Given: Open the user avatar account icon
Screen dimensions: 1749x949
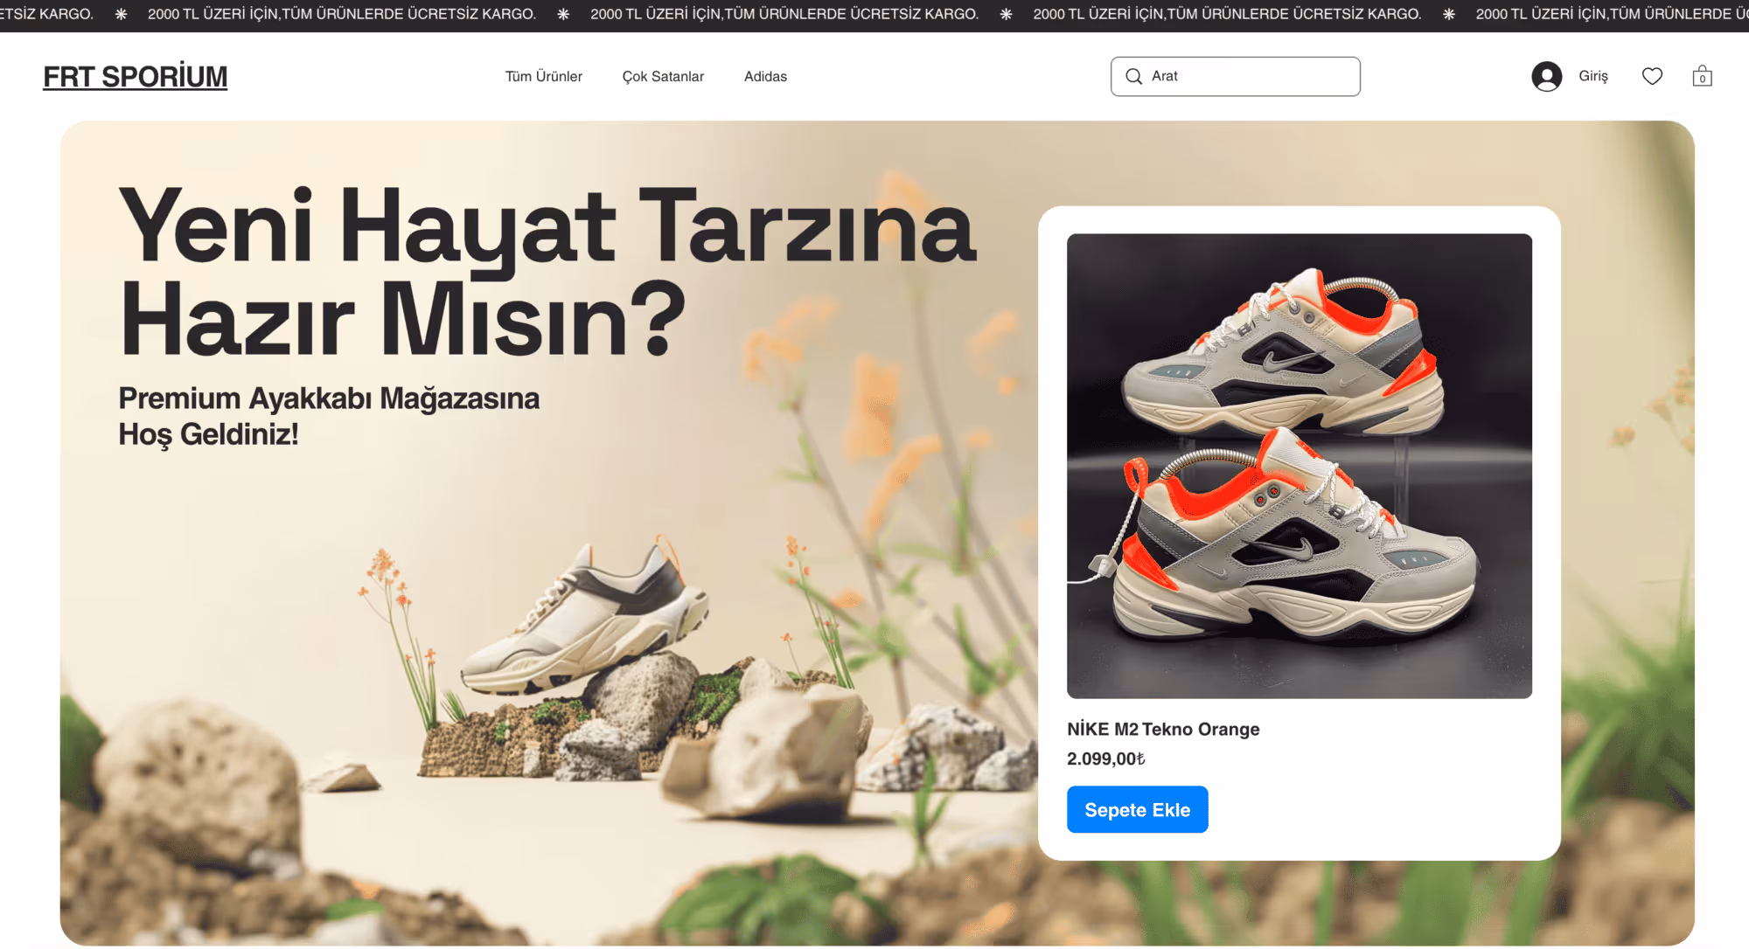Looking at the screenshot, I should [x=1546, y=76].
